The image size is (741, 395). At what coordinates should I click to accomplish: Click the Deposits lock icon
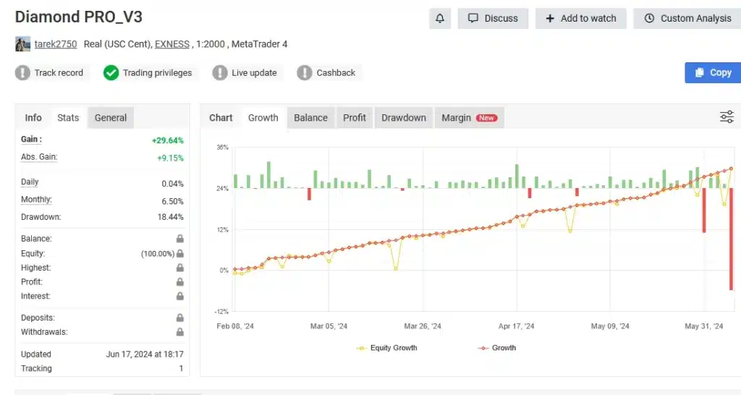coord(180,318)
